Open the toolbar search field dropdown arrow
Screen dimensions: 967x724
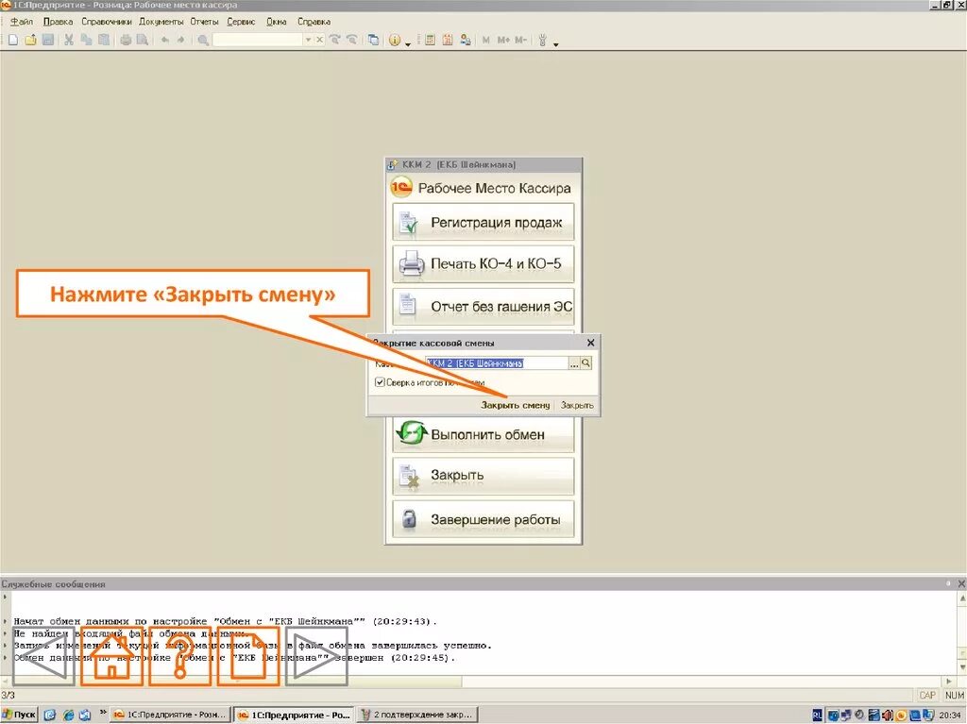[x=308, y=40]
